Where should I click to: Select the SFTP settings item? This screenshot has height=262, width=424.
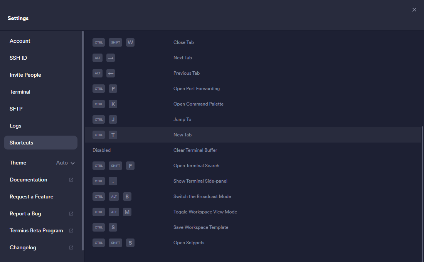(x=40, y=109)
